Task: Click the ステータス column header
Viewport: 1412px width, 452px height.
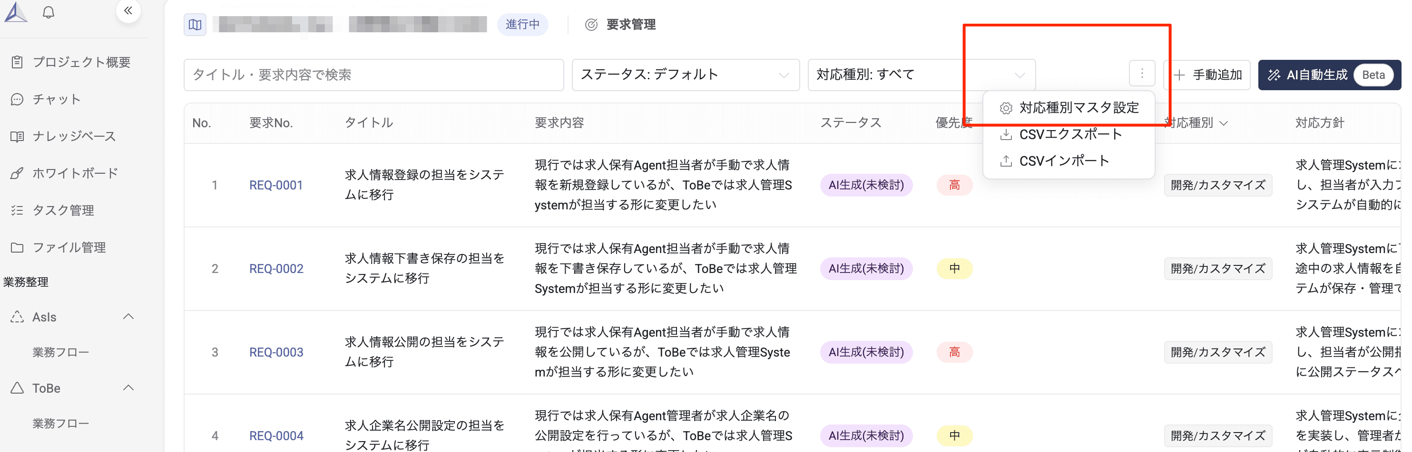Action: tap(851, 123)
